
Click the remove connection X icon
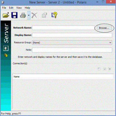pyautogui.click(x=110, y=69)
